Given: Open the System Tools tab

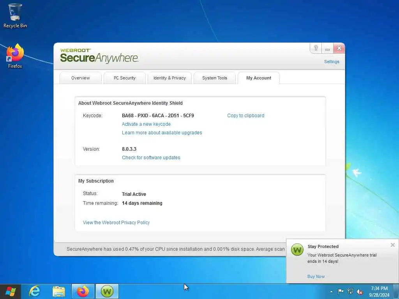Looking at the screenshot, I should tap(215, 78).
